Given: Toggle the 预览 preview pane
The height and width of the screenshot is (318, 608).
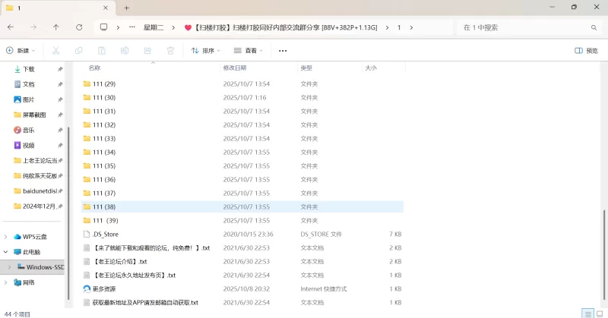Looking at the screenshot, I should tap(586, 51).
